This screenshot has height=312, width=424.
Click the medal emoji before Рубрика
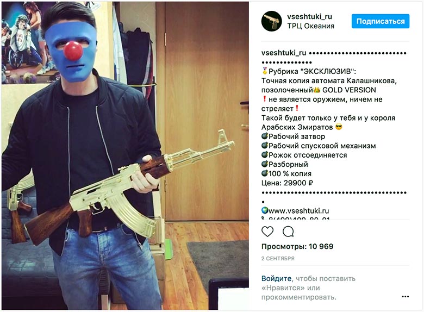point(265,71)
